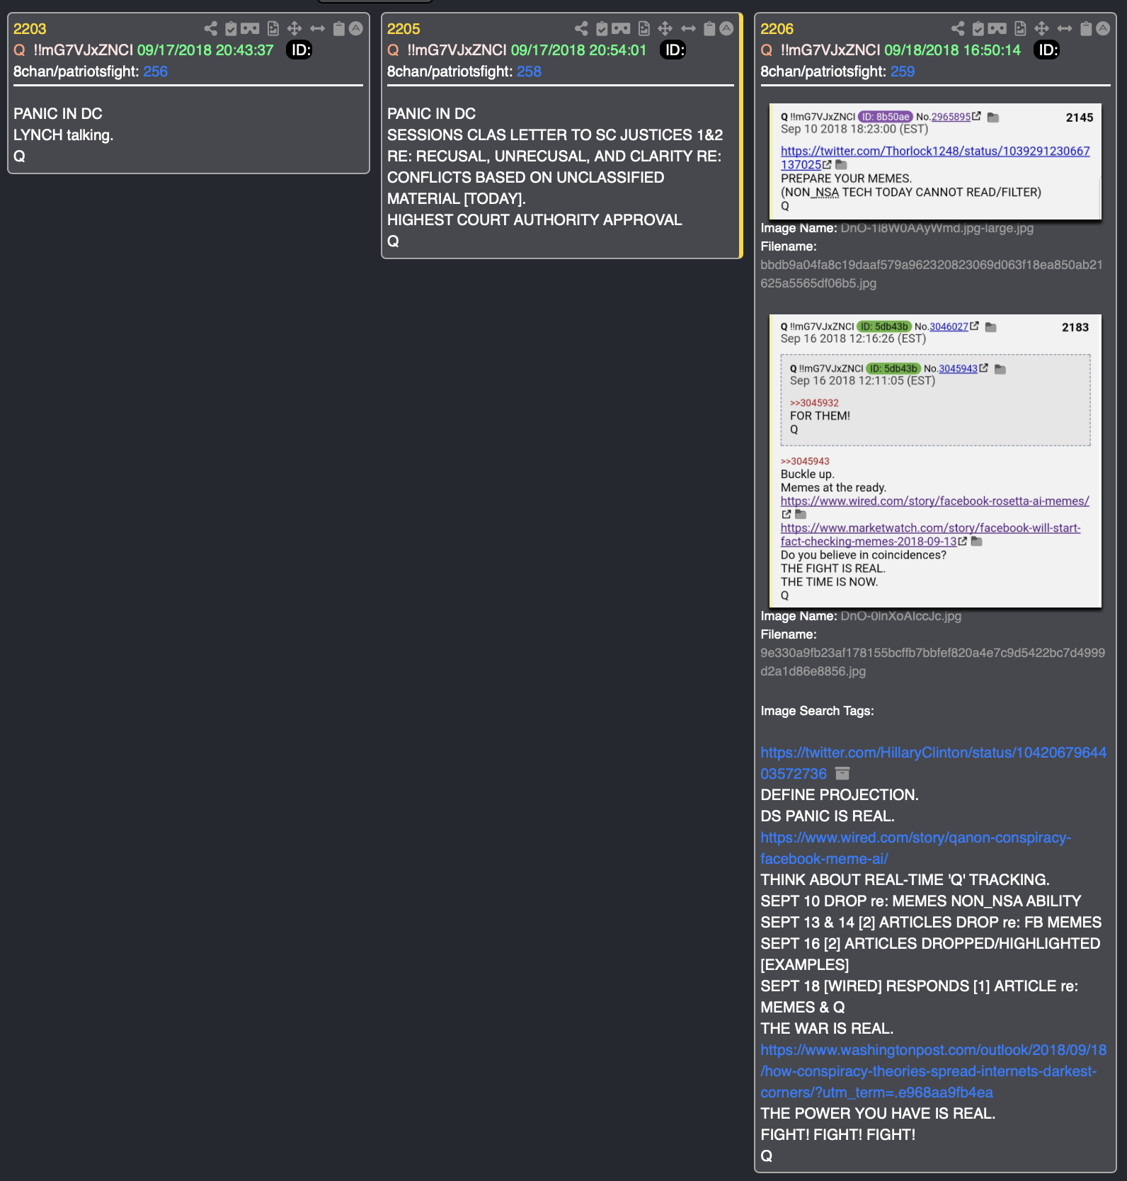The width and height of the screenshot is (1127, 1181).
Task: Open the HillaryClinton twitter status link
Action: coord(933,763)
